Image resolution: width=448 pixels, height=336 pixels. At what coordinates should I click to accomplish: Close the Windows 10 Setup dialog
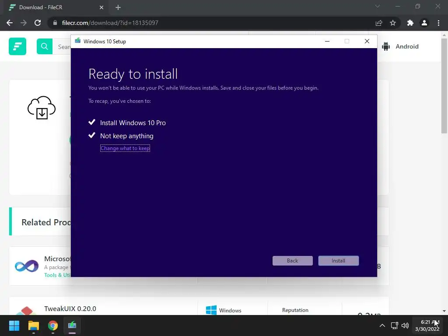point(367,41)
